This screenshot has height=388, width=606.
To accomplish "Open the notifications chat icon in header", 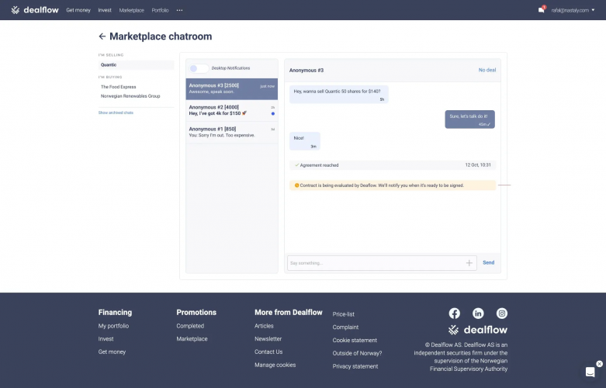I will (542, 9).
